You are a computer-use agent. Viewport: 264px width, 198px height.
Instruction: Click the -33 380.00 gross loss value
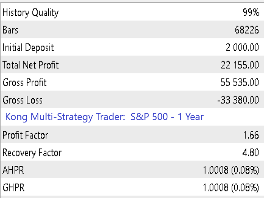point(238,100)
